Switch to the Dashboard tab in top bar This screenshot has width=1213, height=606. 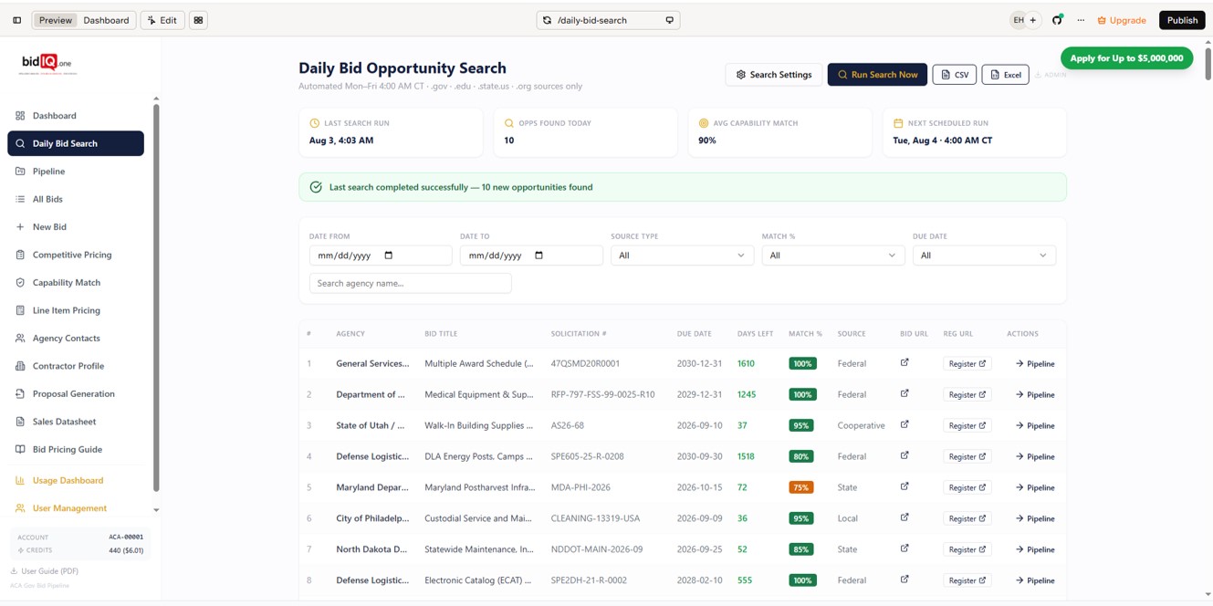(x=106, y=20)
